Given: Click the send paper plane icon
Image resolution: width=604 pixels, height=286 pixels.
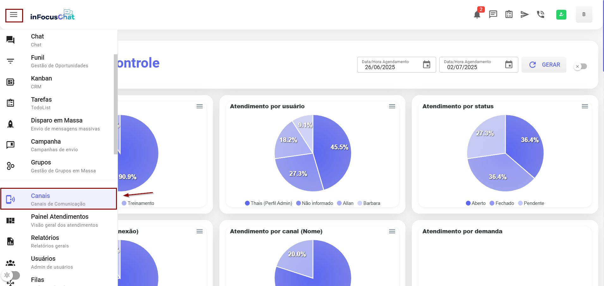Looking at the screenshot, I should [524, 15].
